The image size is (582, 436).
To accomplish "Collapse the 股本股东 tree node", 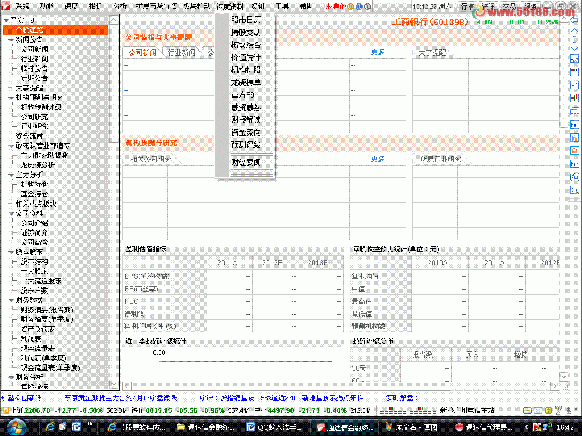I will (x=11, y=251).
